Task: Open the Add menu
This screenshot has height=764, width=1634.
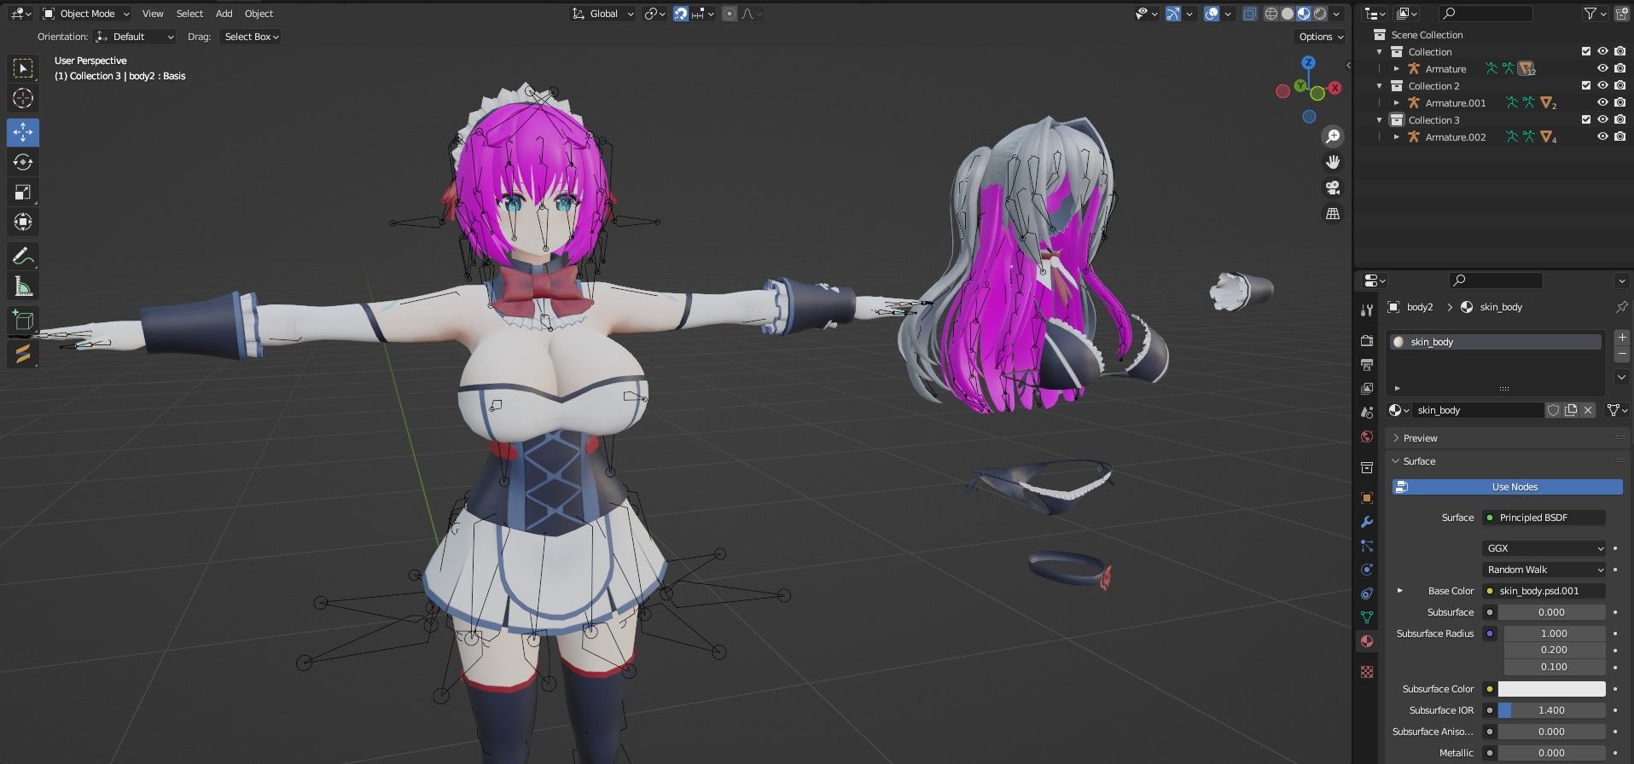Action: point(224,14)
